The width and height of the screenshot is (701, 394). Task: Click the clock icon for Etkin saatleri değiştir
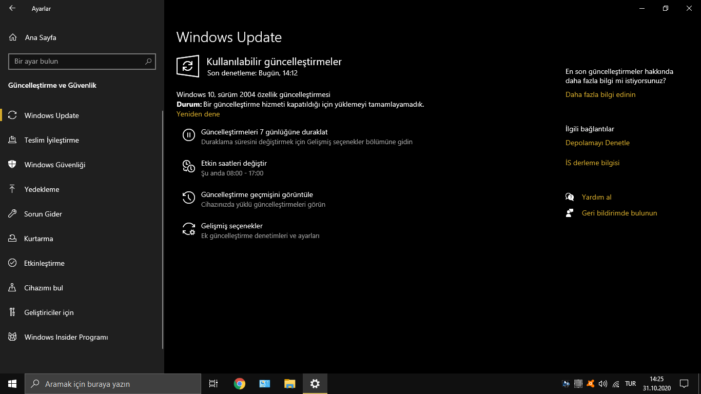click(189, 166)
